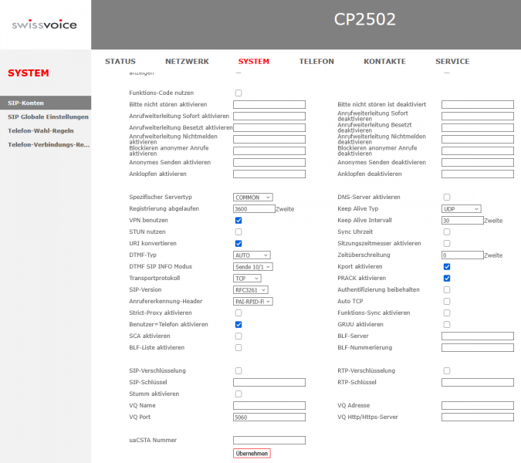Open Spezifischer Servertyp COMMON dropdown
Viewport: 521px width, 463px height.
point(253,198)
